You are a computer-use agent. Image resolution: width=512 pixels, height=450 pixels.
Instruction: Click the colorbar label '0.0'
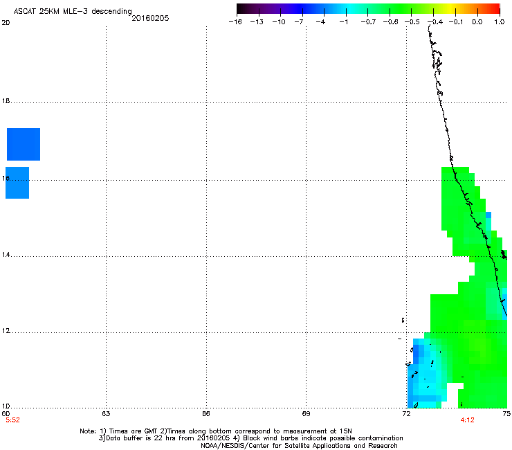pyautogui.click(x=477, y=22)
